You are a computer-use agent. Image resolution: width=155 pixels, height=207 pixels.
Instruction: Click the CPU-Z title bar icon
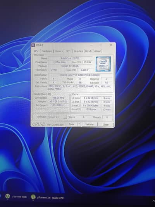point(33,45)
